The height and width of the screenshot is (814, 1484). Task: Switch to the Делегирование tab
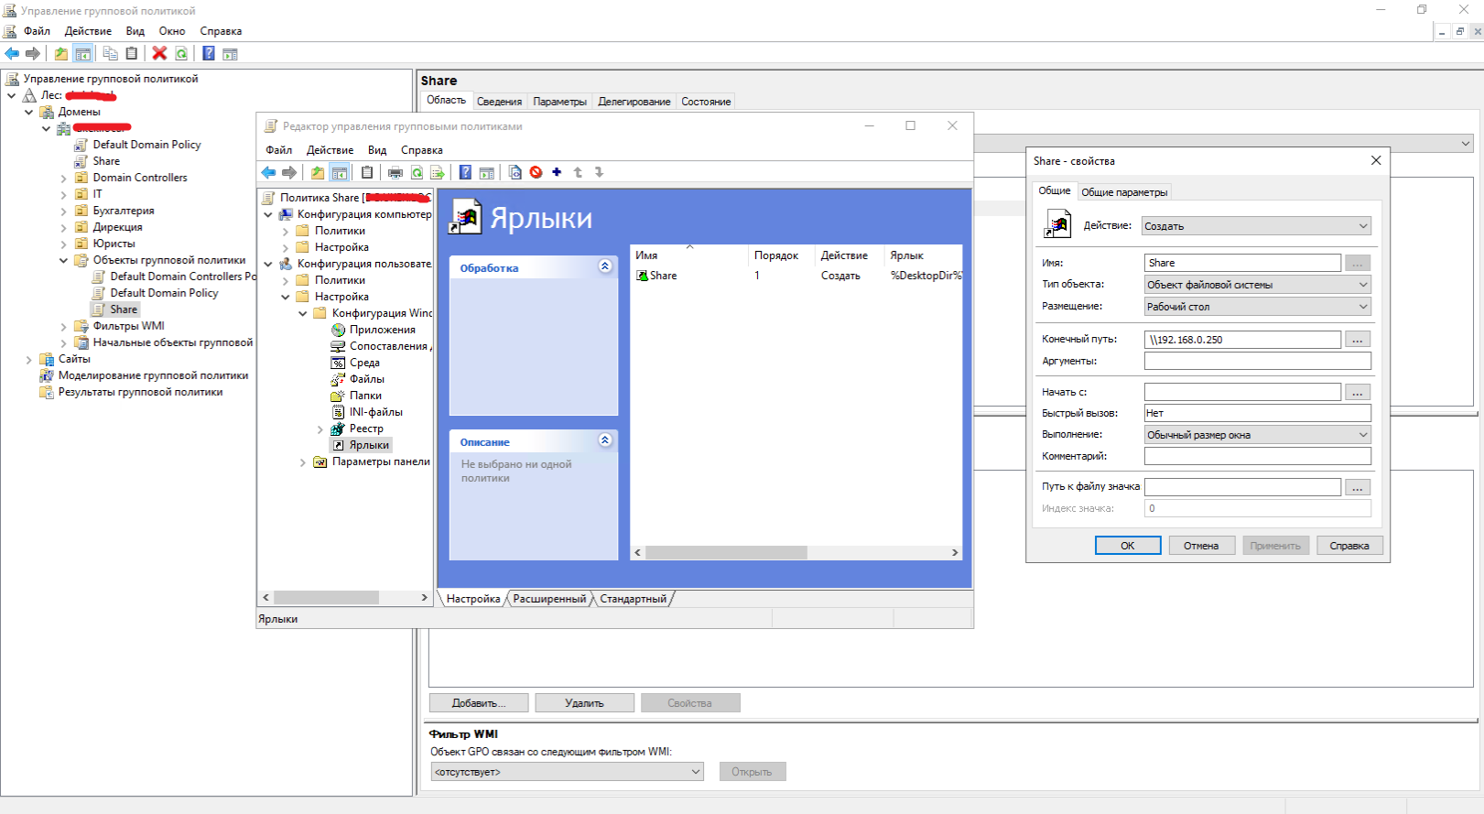click(x=634, y=102)
